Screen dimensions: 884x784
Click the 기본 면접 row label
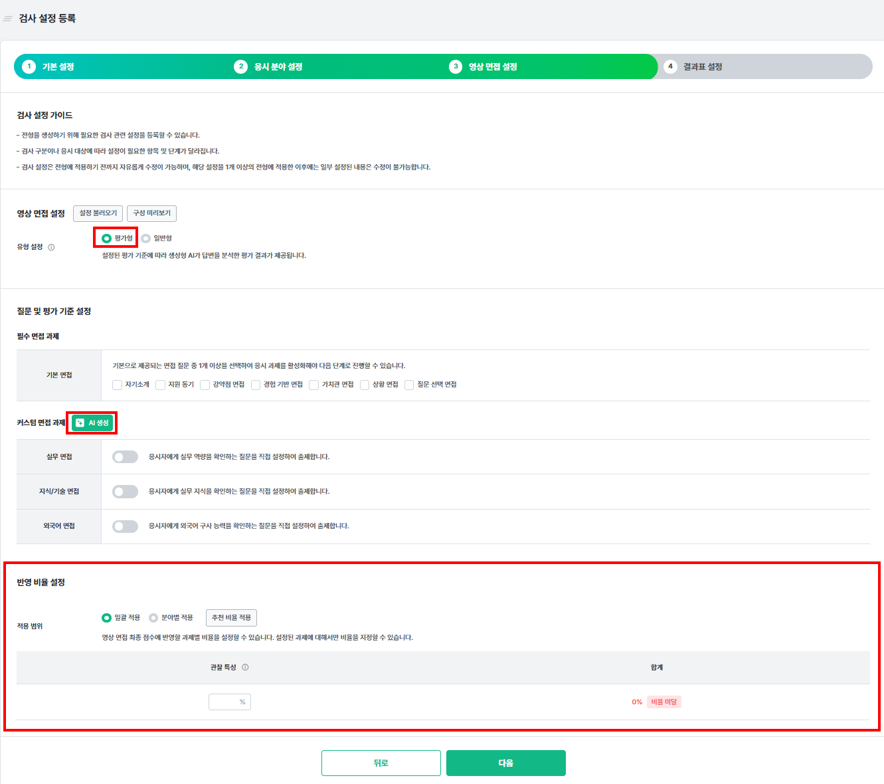[x=59, y=375]
